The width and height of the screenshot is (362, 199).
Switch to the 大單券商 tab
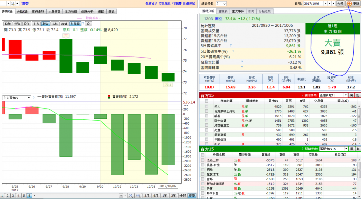(x=54, y=11)
